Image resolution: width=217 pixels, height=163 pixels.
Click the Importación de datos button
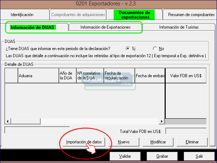(84, 142)
